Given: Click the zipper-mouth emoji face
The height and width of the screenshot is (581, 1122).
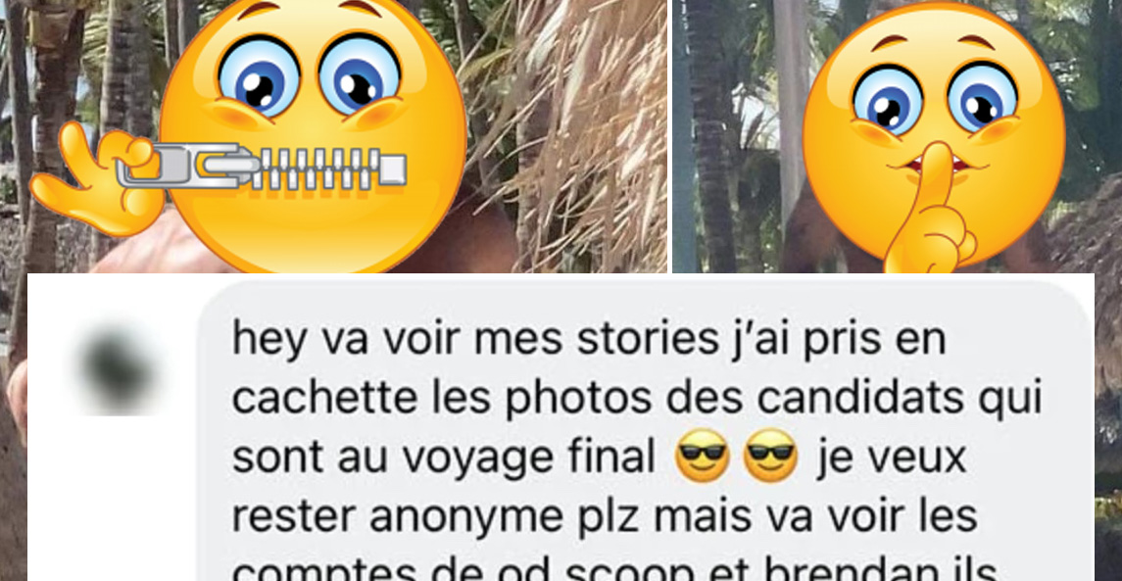Looking at the screenshot, I should pos(314,136).
